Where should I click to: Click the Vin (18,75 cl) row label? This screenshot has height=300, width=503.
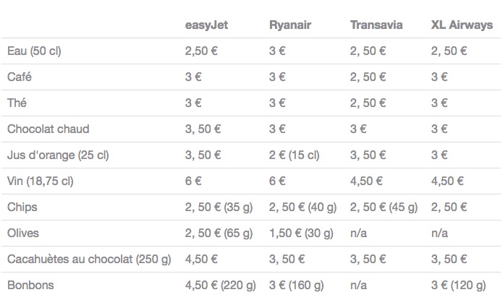40,181
